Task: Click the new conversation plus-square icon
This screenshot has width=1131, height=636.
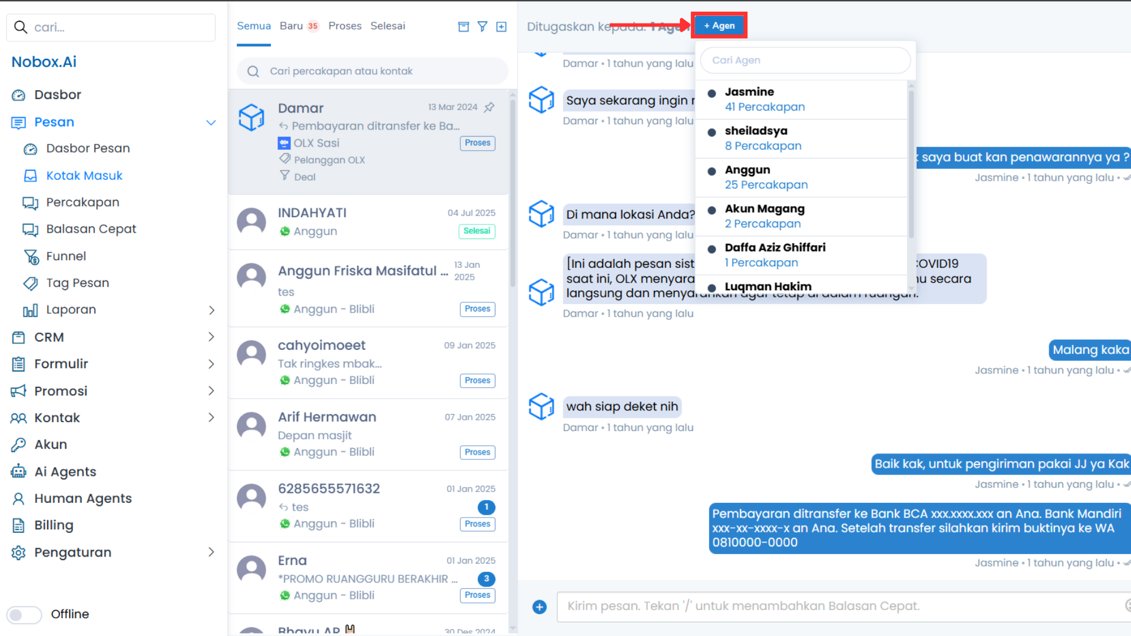Action: (501, 26)
